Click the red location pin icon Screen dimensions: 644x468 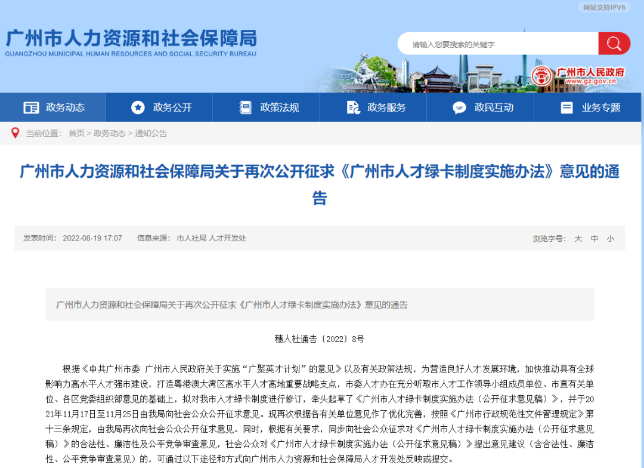[x=16, y=133]
